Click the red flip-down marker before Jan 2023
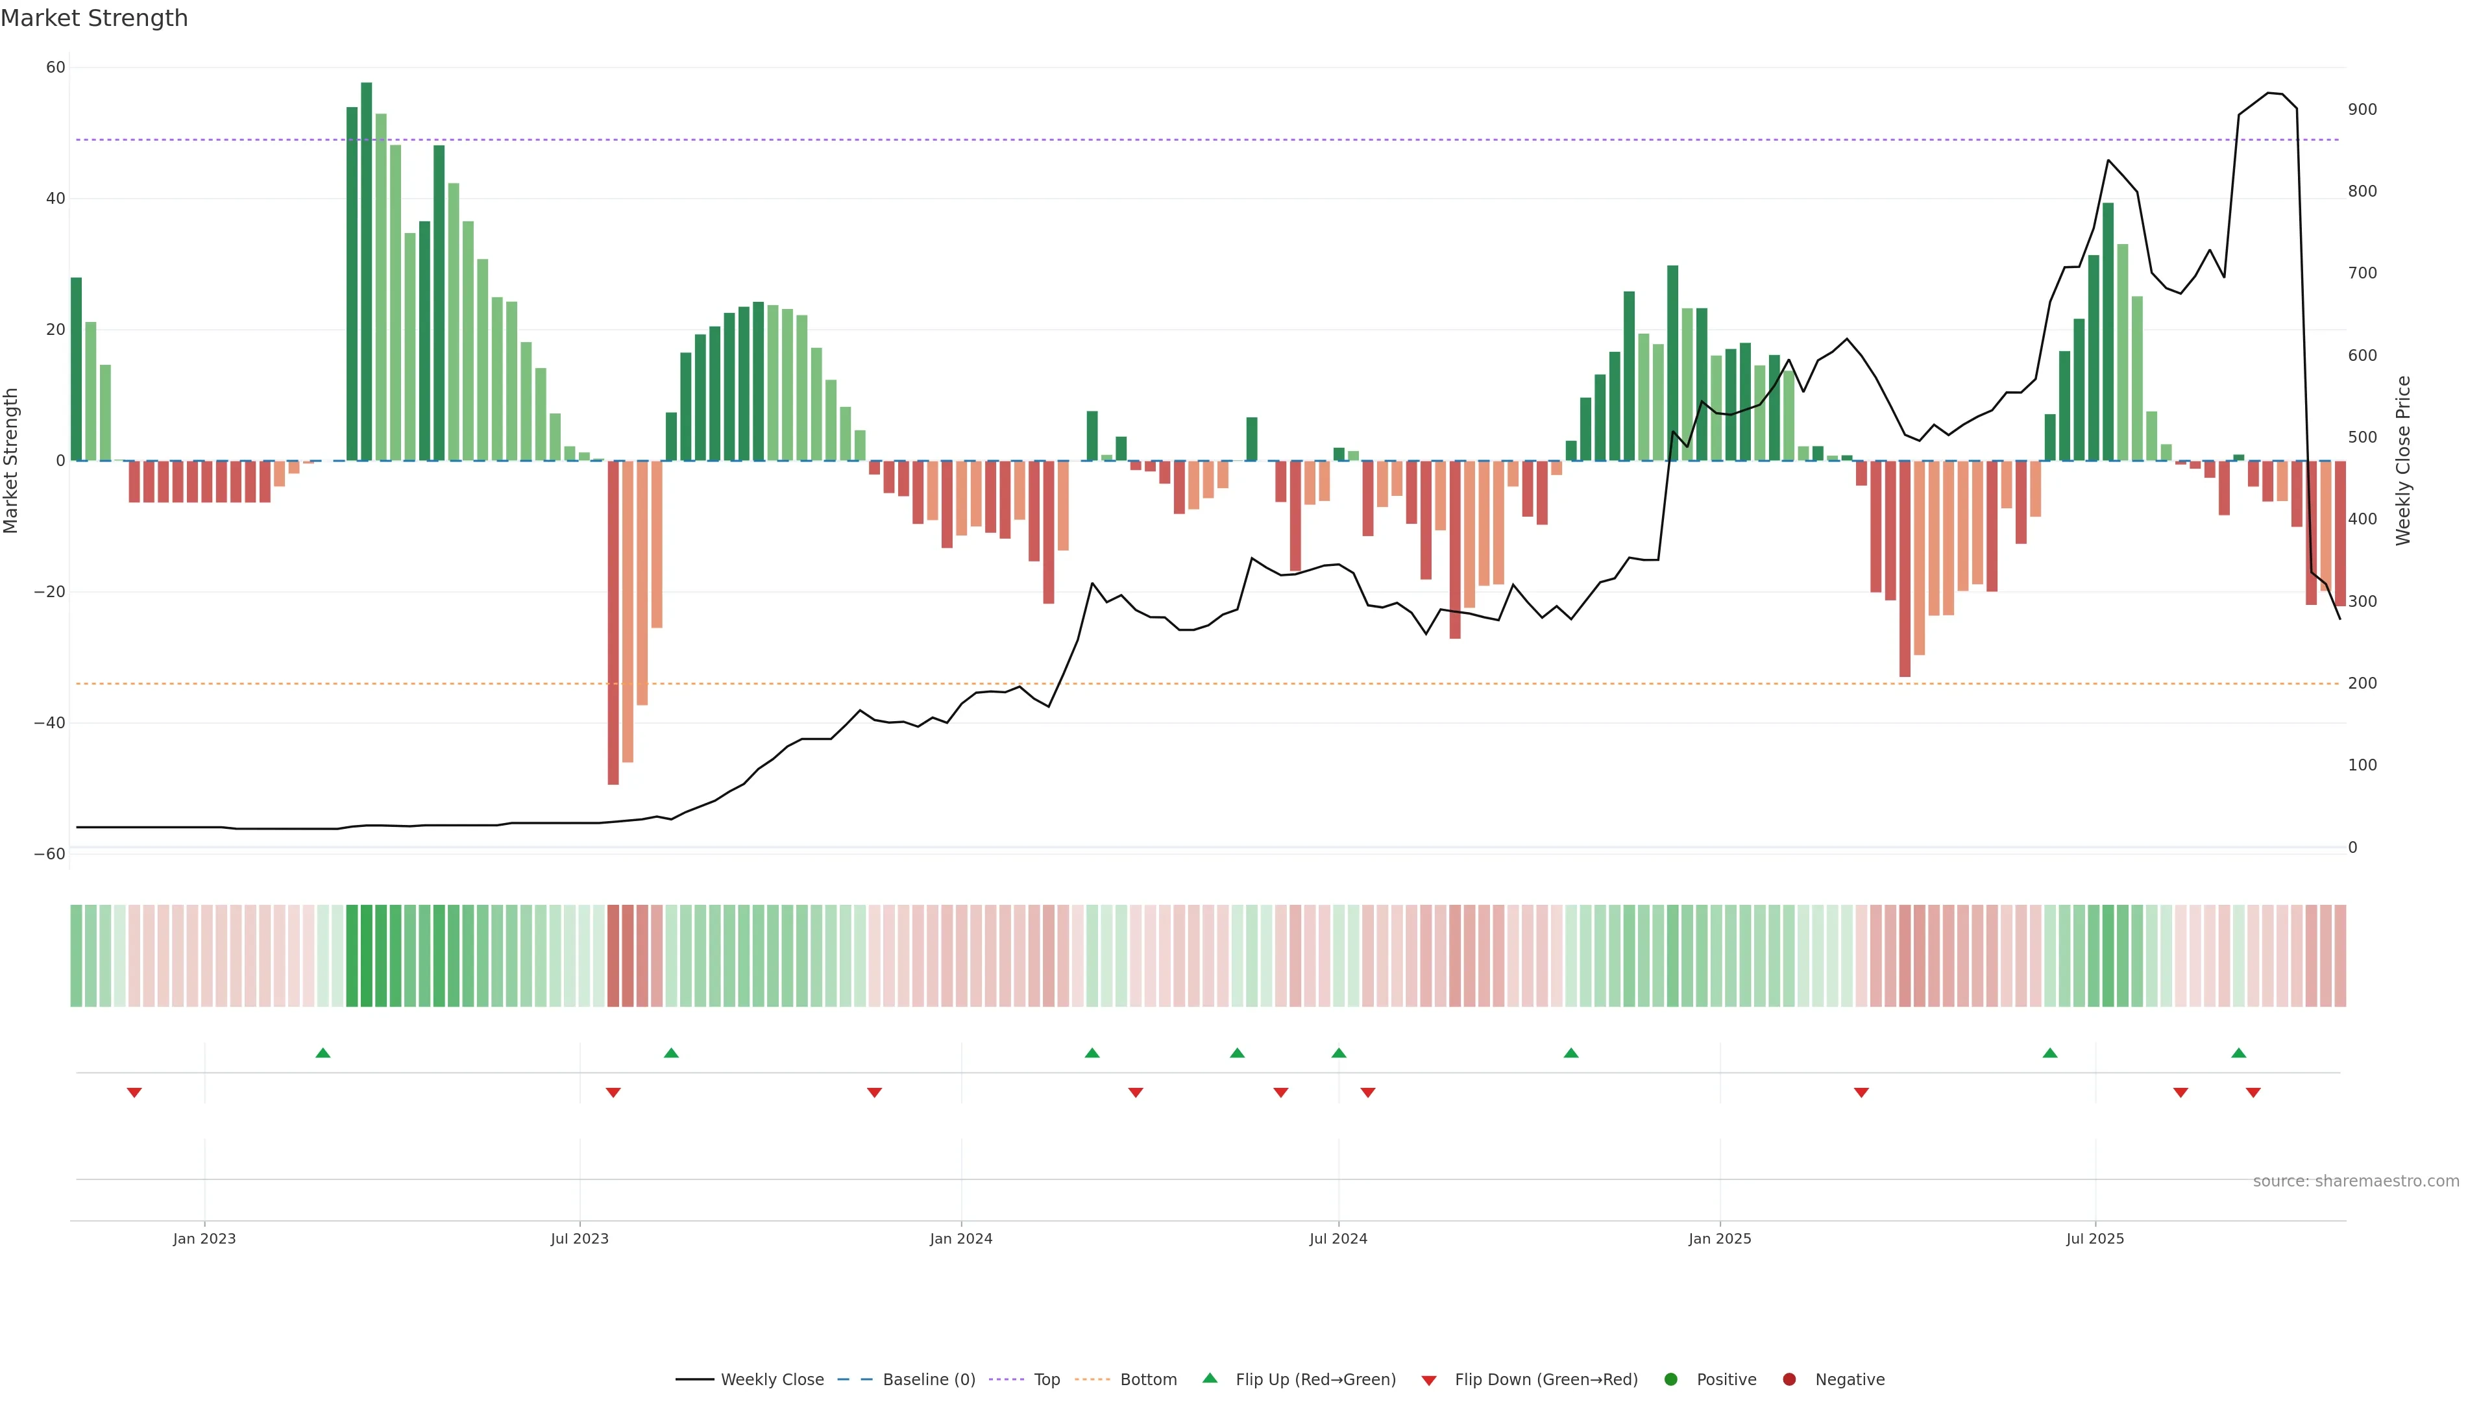This screenshot has height=1402, width=2492. click(134, 1092)
